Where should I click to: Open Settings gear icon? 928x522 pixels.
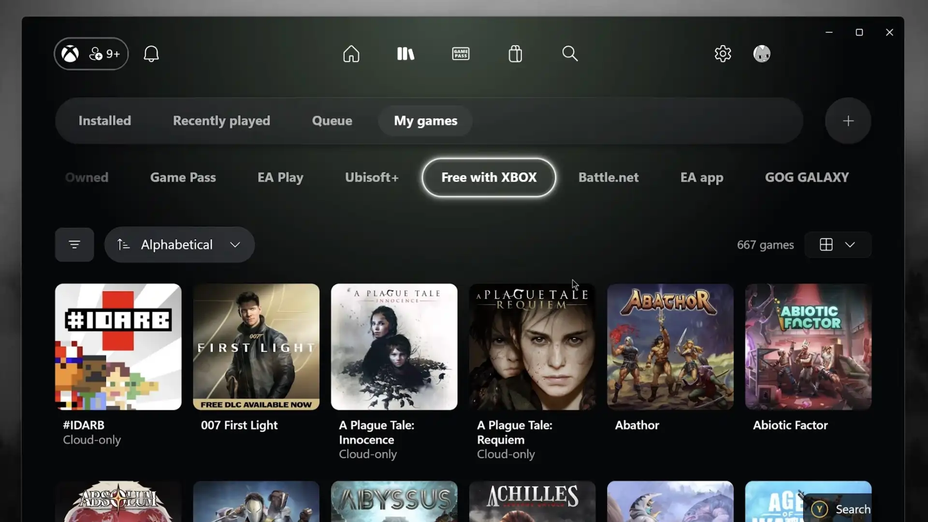click(723, 54)
